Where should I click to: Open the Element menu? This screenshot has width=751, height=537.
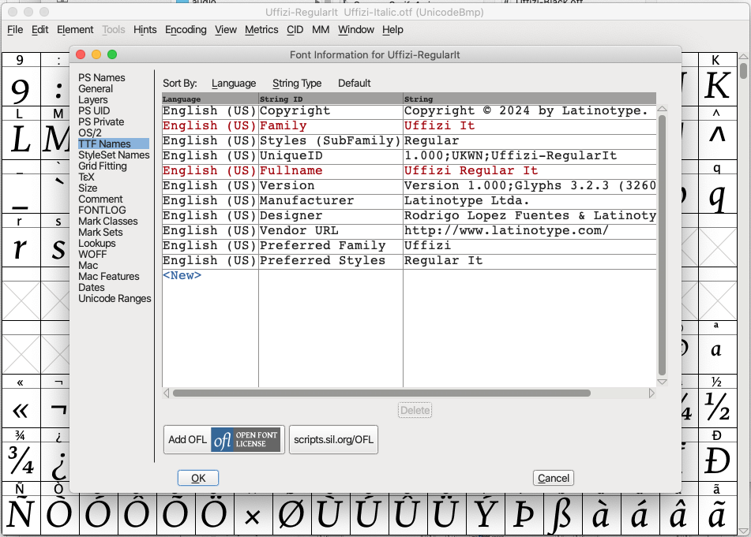(75, 30)
